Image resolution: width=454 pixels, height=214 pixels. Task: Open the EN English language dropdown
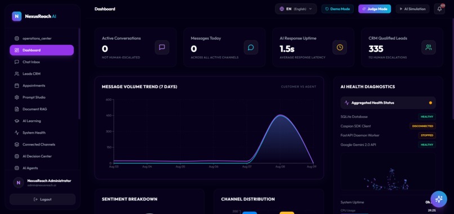[x=296, y=9]
